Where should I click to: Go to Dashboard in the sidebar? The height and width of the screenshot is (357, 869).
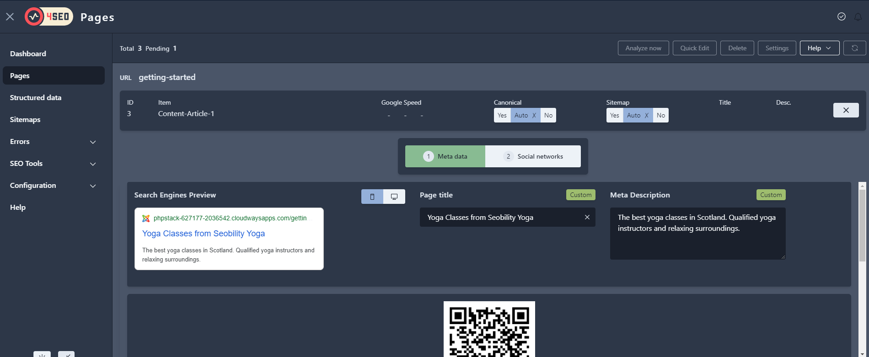(x=54, y=54)
